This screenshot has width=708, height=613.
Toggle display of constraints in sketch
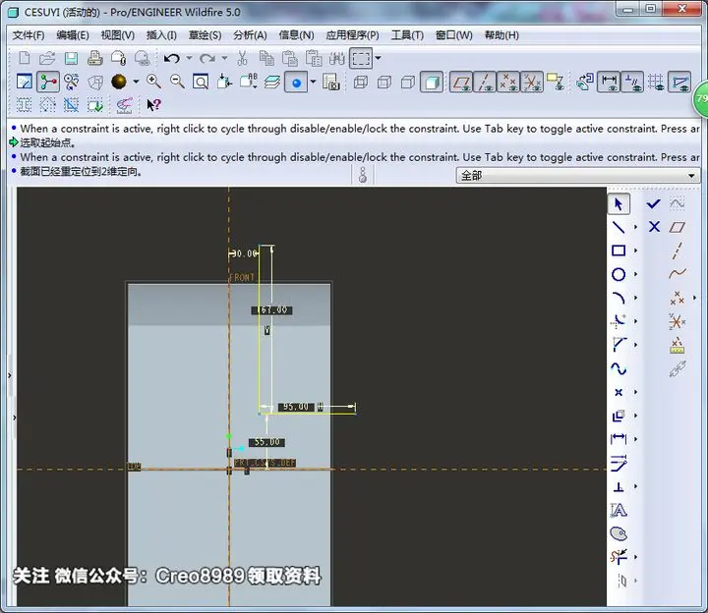(x=632, y=83)
